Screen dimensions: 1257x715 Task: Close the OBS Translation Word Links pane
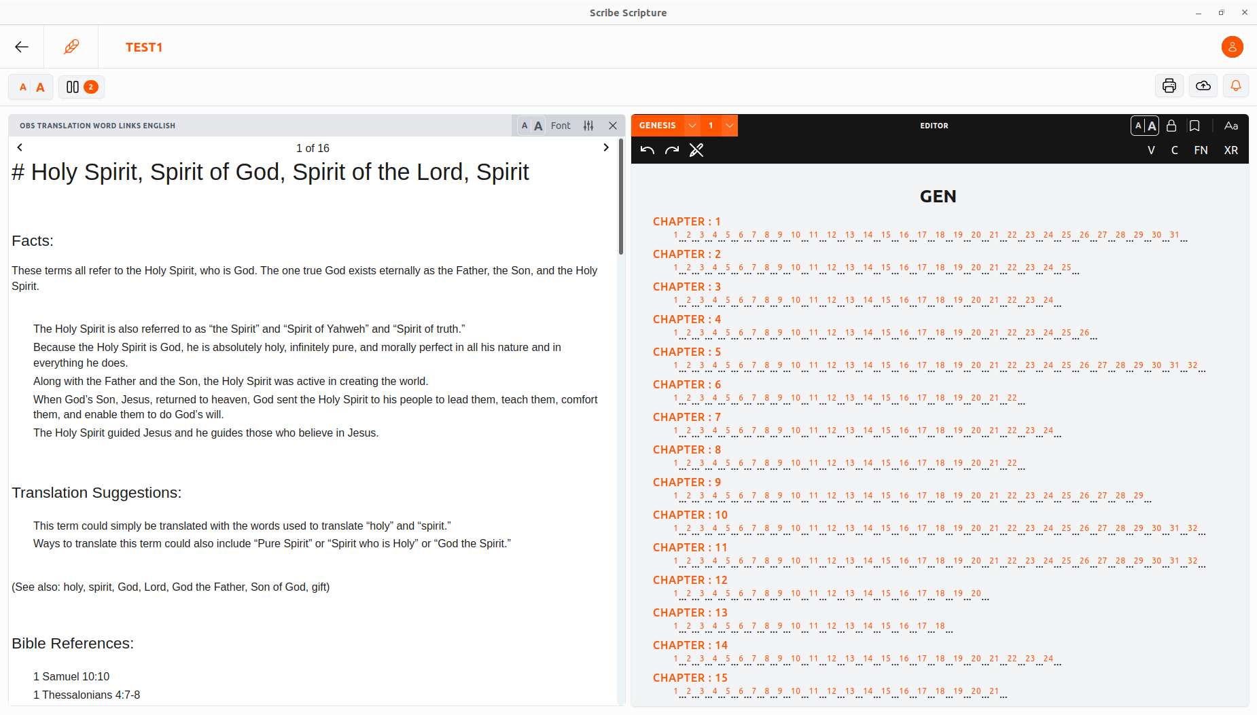point(613,126)
